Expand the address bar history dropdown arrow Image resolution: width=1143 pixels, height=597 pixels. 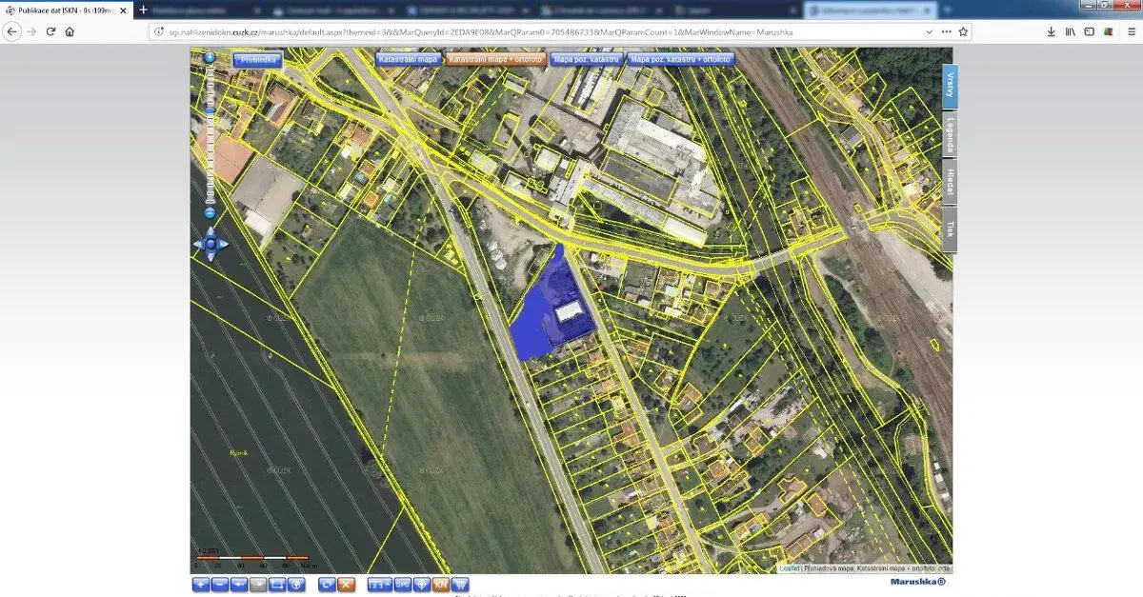tap(930, 31)
